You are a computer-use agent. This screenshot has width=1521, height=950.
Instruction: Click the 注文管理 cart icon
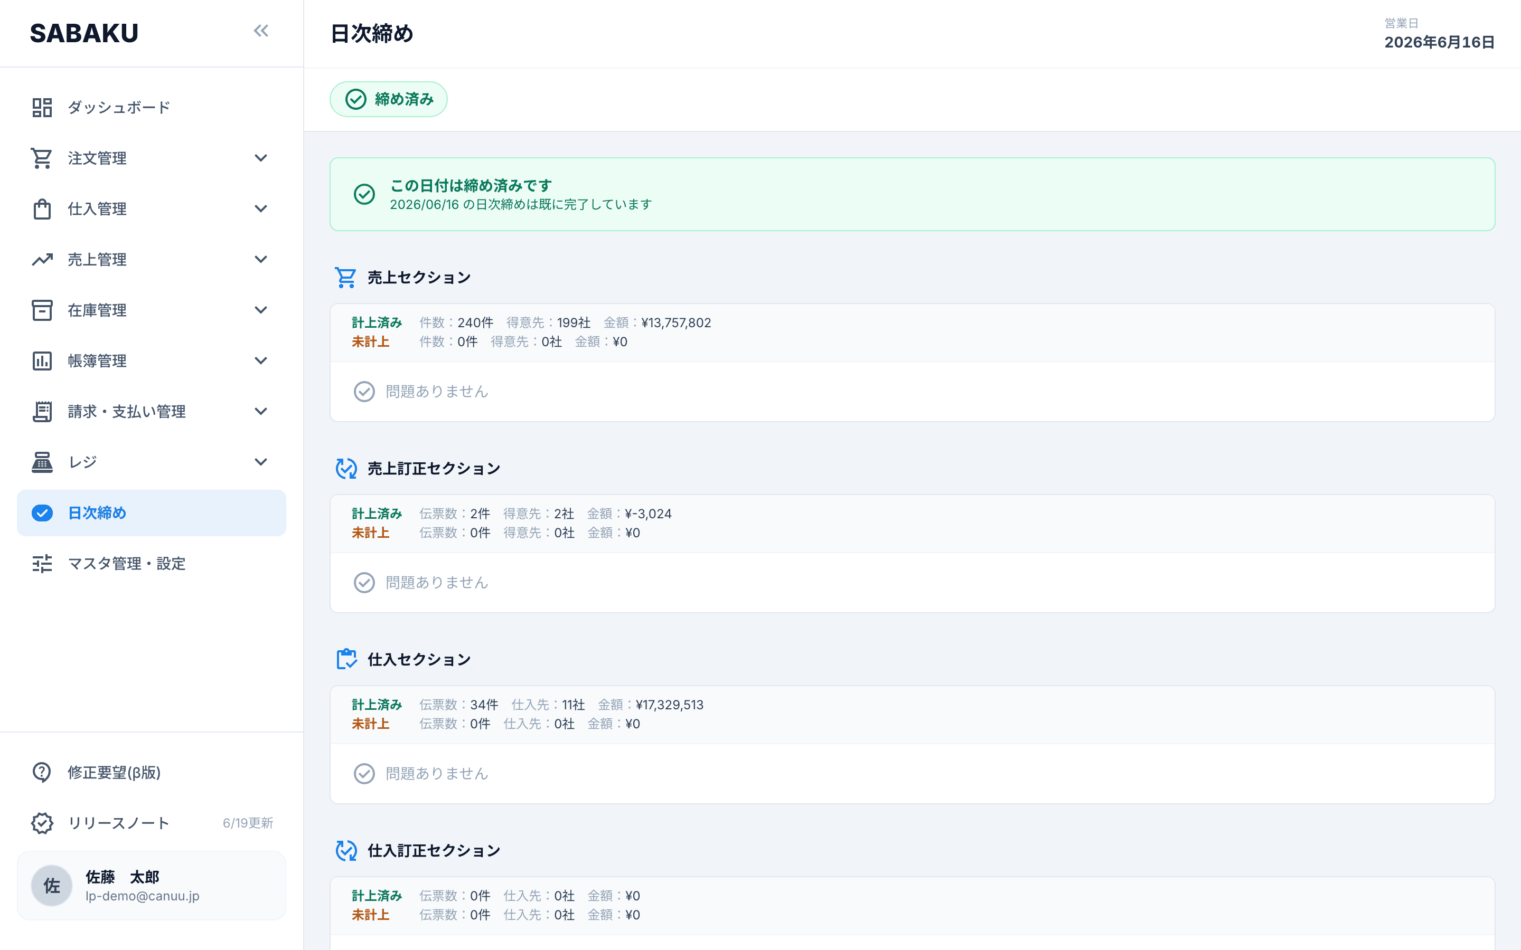pos(42,158)
